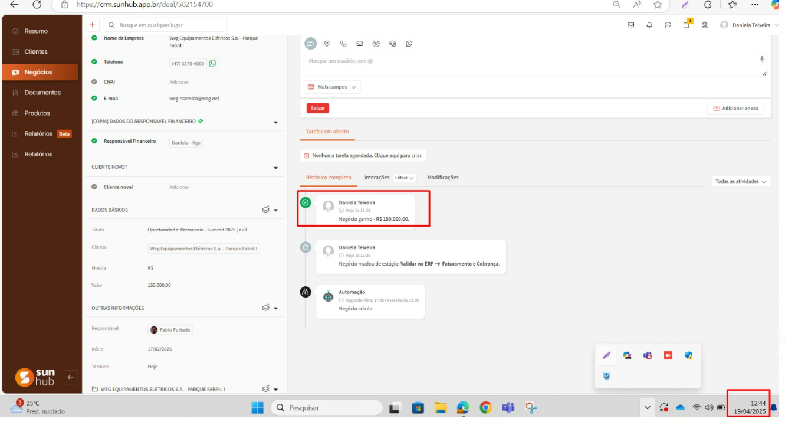Open the Todas as atividades dropdown
The width and height of the screenshot is (785, 425).
click(741, 181)
